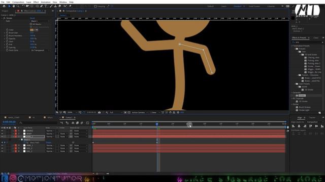Select the Type text tool
The image size is (325, 182).
coord(46,6)
